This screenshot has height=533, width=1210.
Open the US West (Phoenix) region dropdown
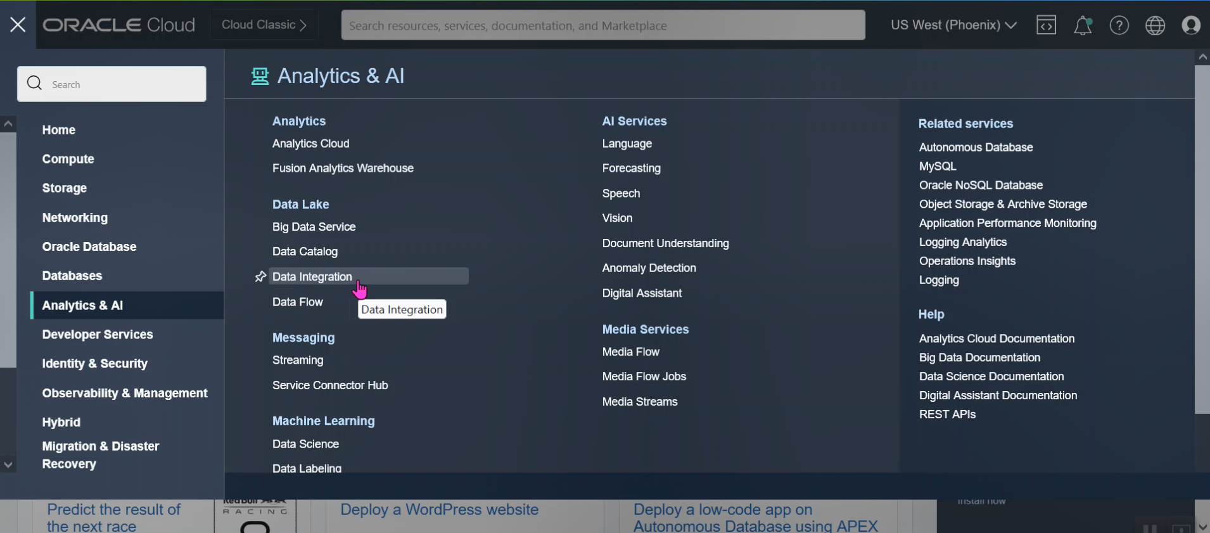coord(953,25)
